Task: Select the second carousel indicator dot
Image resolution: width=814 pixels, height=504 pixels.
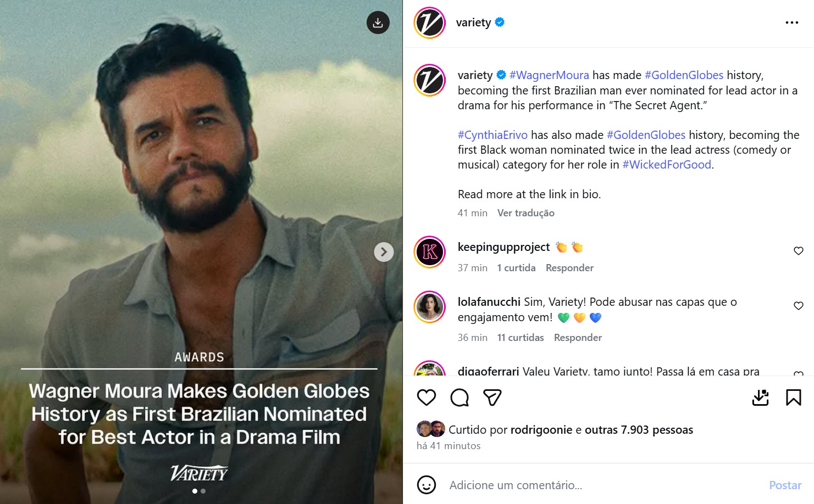Action: [203, 491]
